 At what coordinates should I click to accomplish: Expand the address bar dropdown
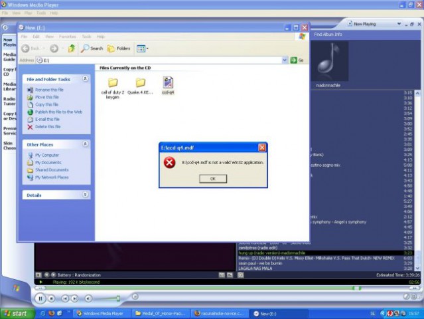pos(285,60)
